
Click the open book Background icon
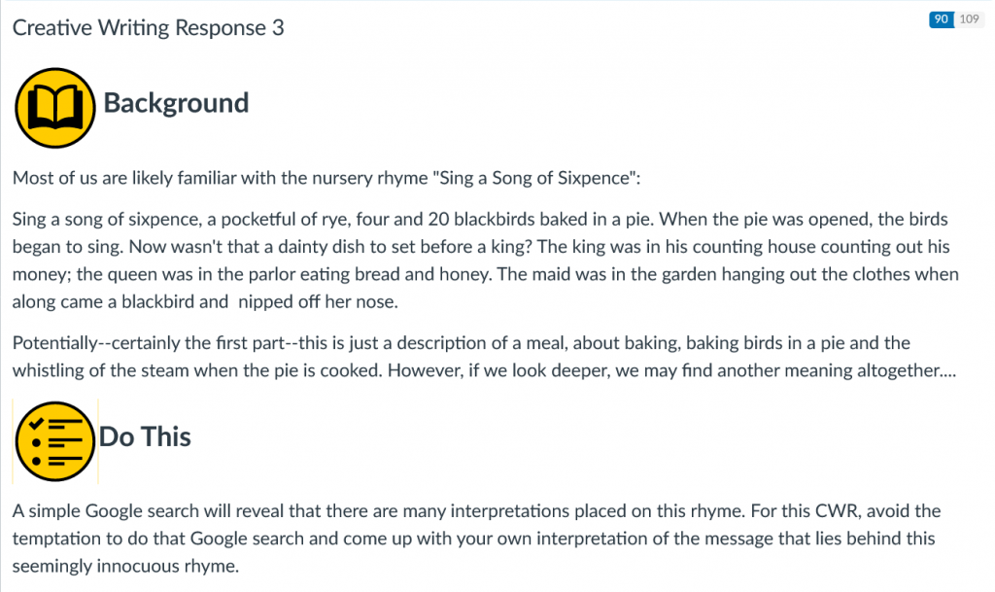pos(53,106)
